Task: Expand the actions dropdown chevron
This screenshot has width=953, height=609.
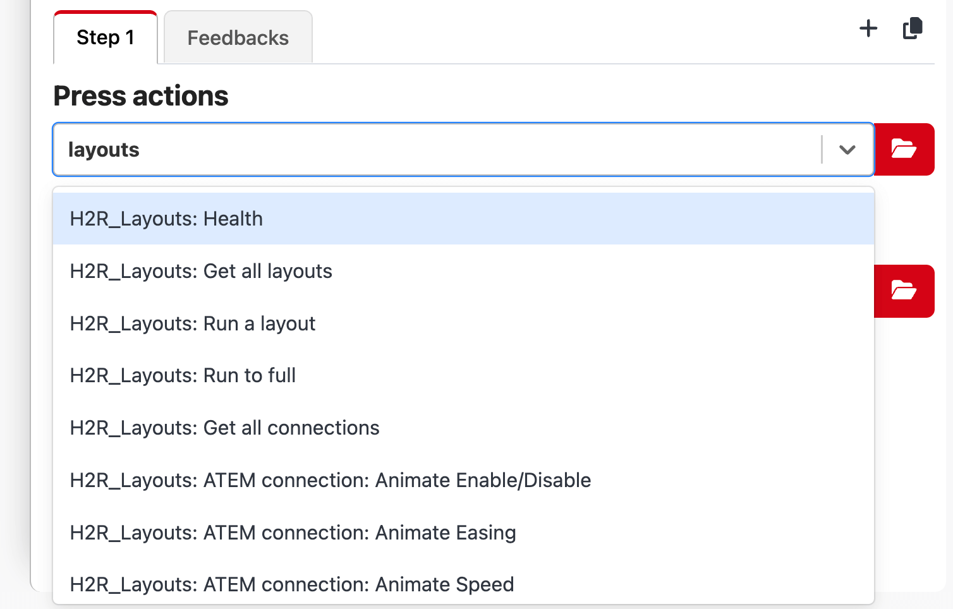Action: [847, 150]
